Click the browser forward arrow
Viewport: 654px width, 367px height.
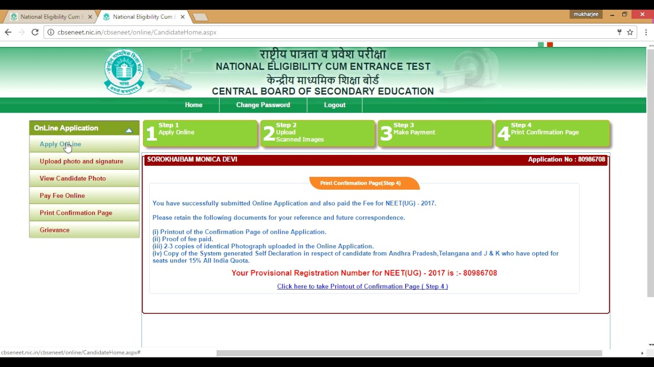[x=21, y=32]
